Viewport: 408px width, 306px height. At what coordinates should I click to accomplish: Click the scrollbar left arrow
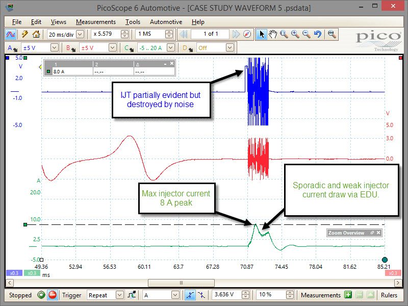[9, 283]
